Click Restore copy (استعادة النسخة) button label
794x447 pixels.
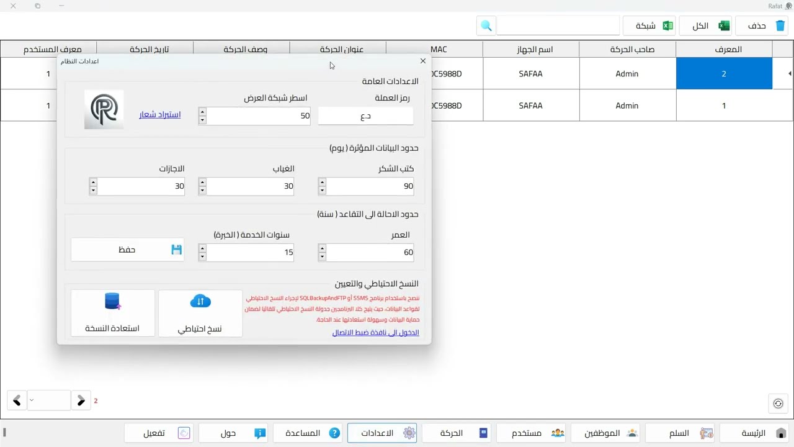tap(112, 328)
